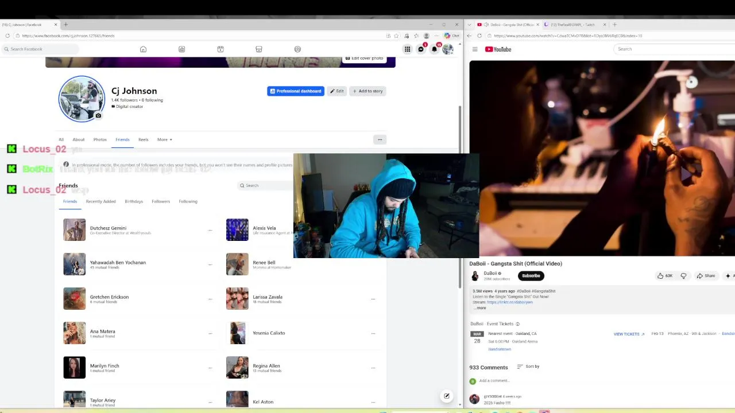Dislike the DaBoii video
735x413 pixels.
pos(683,276)
